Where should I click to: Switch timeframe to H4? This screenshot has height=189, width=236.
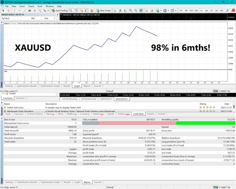[x=206, y=10]
